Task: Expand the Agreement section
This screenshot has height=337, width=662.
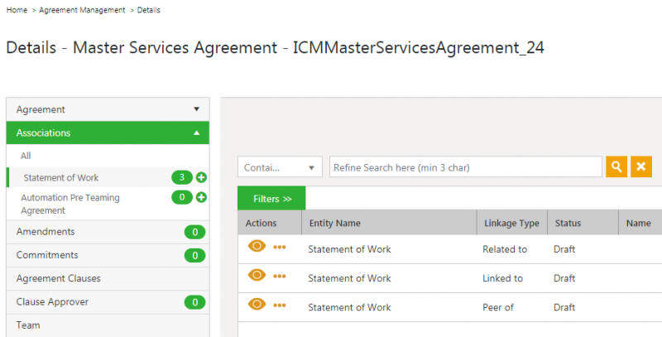Action: pos(108,109)
